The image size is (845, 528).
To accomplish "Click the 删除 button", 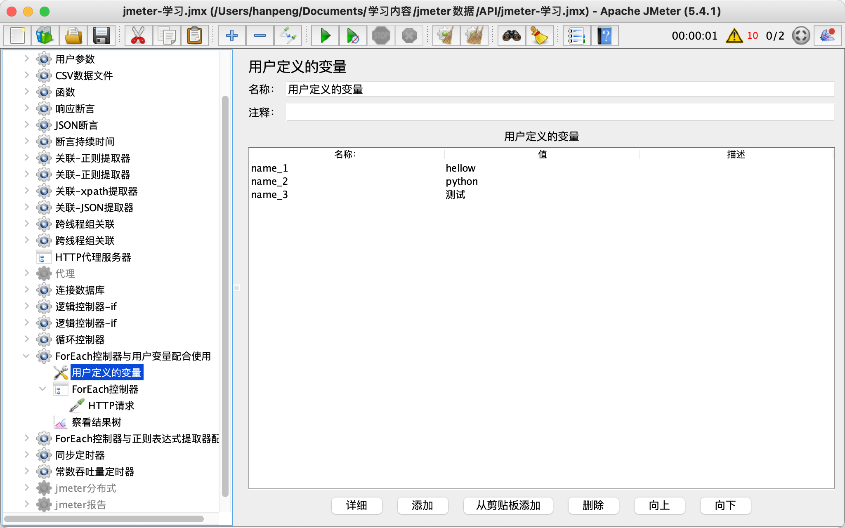I will point(593,505).
